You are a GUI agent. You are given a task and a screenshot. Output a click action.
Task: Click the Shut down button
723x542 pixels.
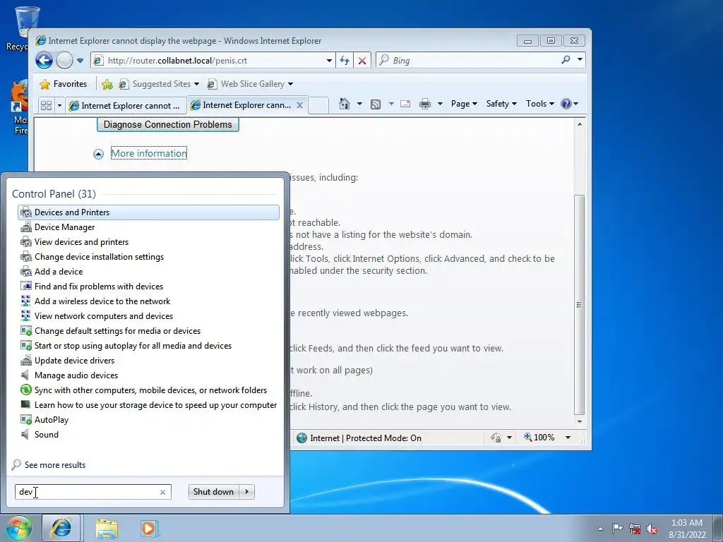(x=213, y=492)
